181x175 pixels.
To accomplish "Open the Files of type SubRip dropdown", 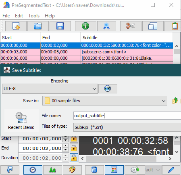I will [127, 127].
